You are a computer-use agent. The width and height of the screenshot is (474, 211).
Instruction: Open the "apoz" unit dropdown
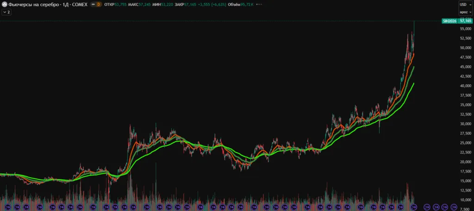pos(464,12)
